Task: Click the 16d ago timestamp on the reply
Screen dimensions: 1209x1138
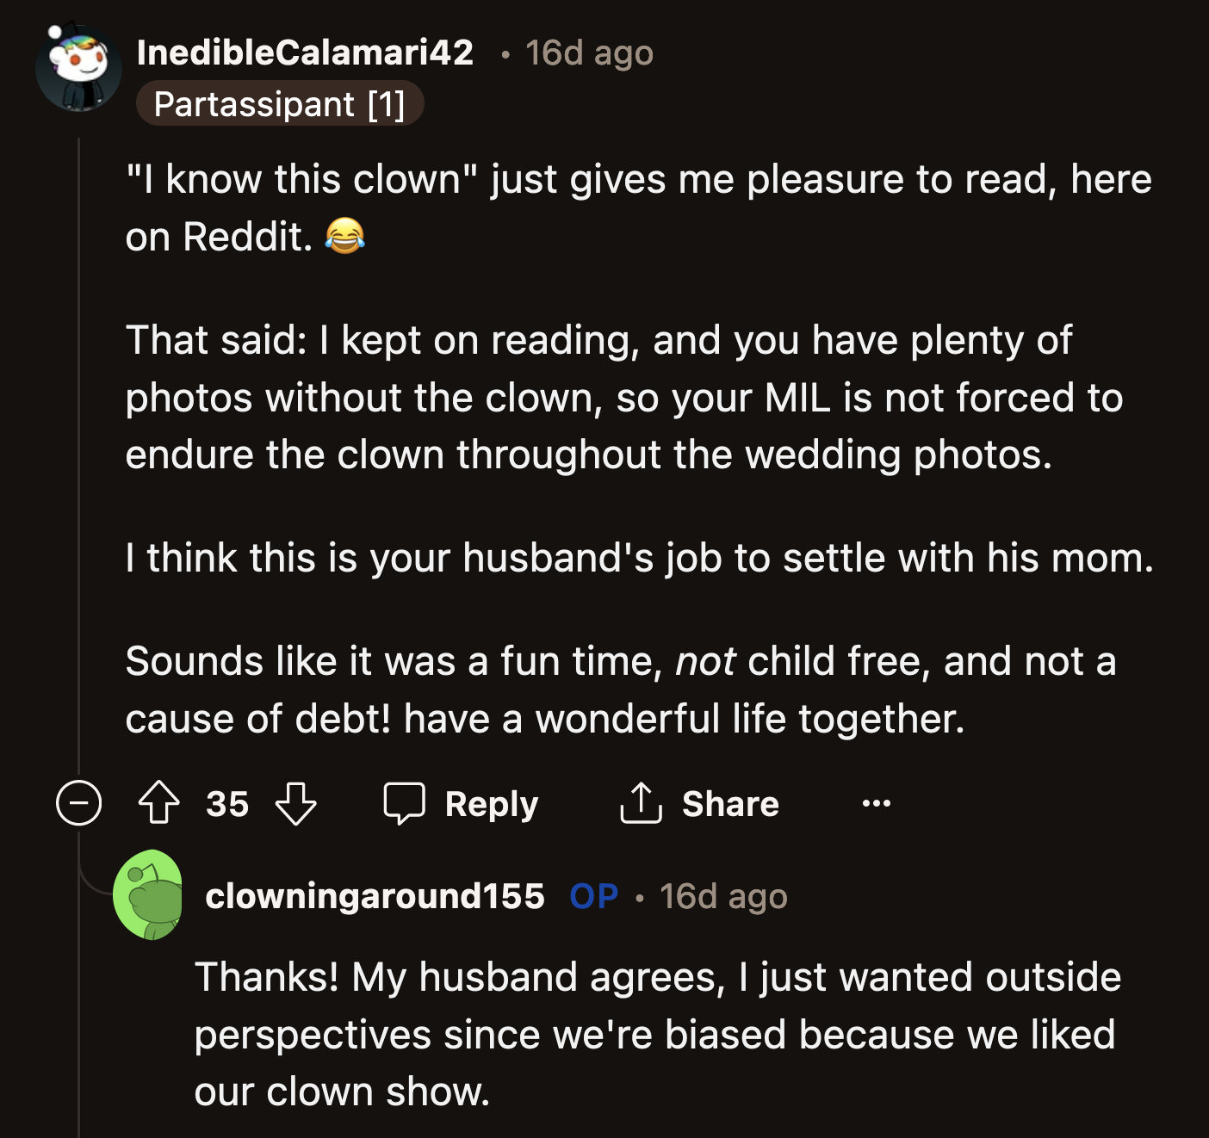Action: point(724,897)
